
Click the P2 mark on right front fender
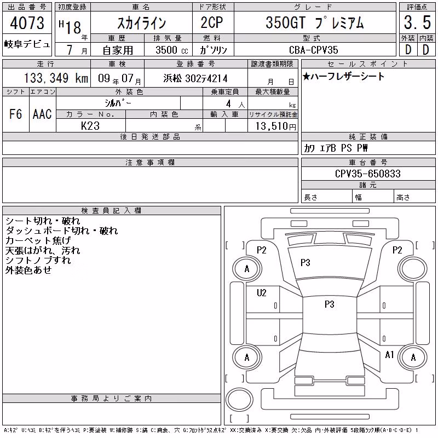[x=397, y=250]
